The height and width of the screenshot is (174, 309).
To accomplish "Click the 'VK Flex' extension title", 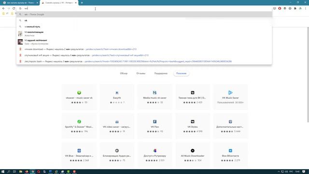I will click(154, 127).
